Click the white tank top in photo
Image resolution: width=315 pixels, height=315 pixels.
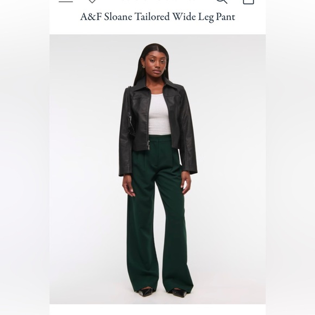159,114
